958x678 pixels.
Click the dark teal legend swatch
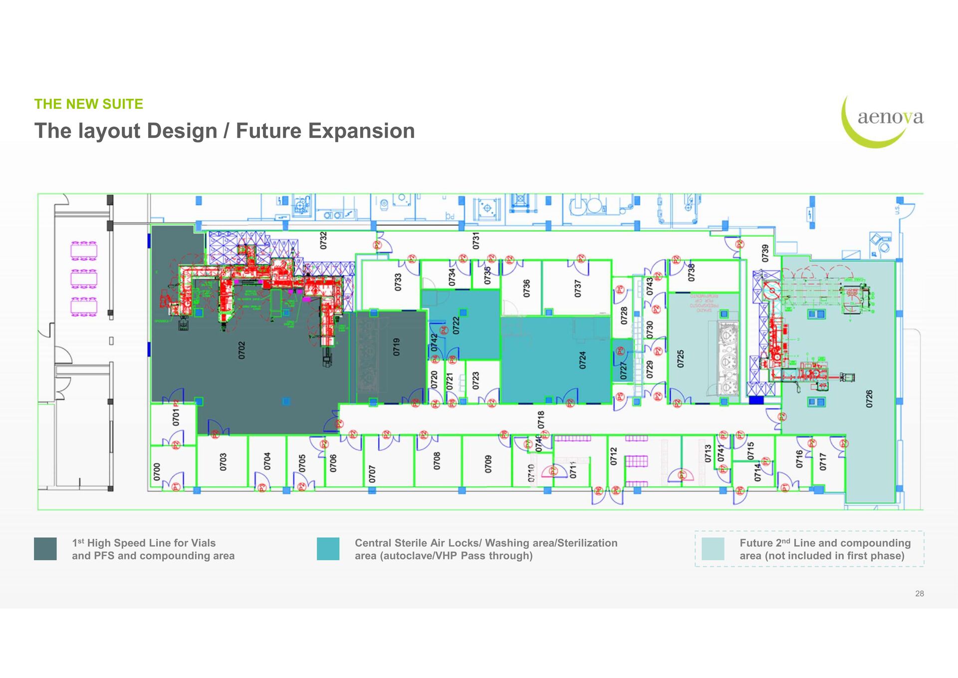(x=45, y=549)
